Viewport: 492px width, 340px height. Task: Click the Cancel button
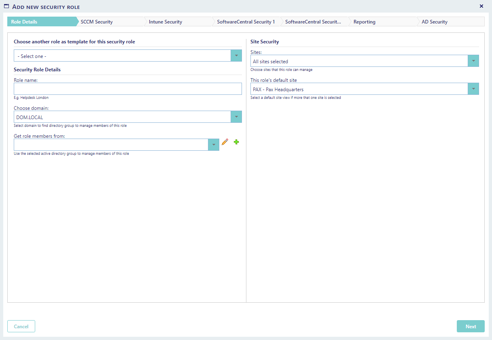pyautogui.click(x=21, y=326)
